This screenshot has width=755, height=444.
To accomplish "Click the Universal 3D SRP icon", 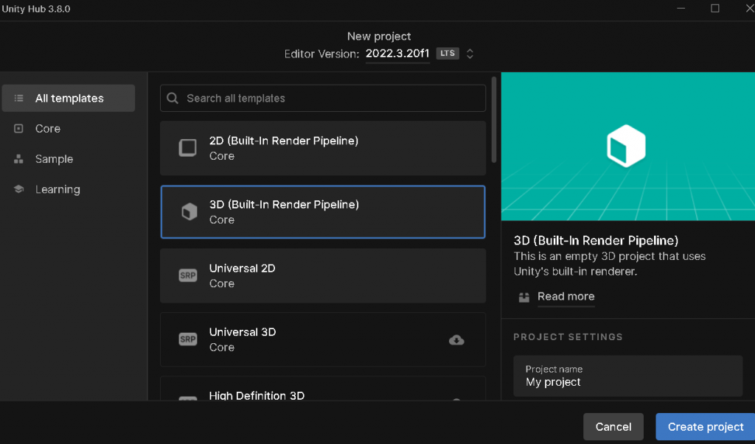I will pos(188,339).
